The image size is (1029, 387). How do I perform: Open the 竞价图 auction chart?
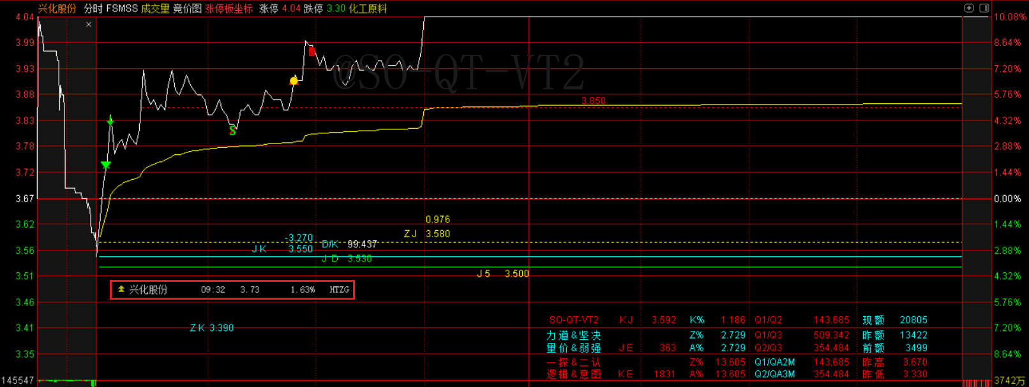tap(187, 8)
